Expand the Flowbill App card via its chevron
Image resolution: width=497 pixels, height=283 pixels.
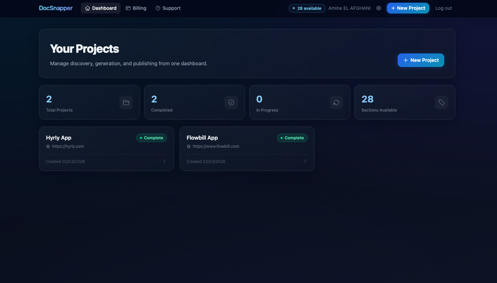coord(305,161)
